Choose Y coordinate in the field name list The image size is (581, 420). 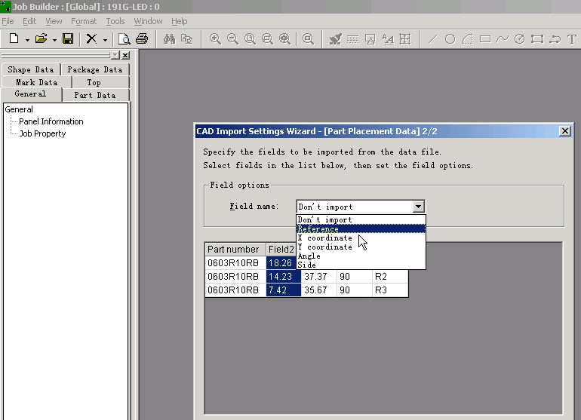click(361, 247)
